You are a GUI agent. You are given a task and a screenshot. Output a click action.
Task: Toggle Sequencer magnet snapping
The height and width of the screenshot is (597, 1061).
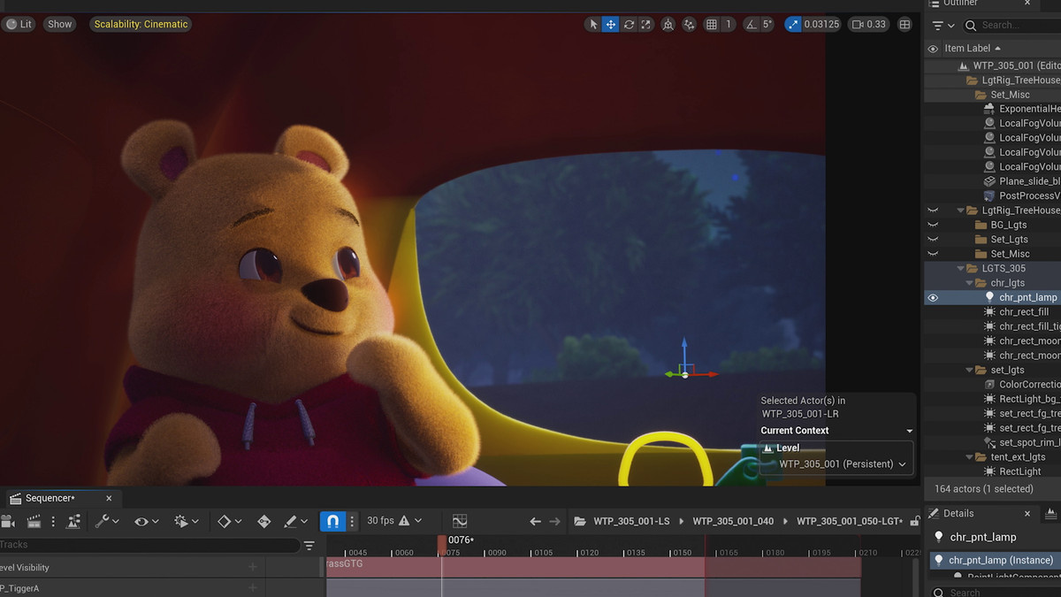point(332,522)
